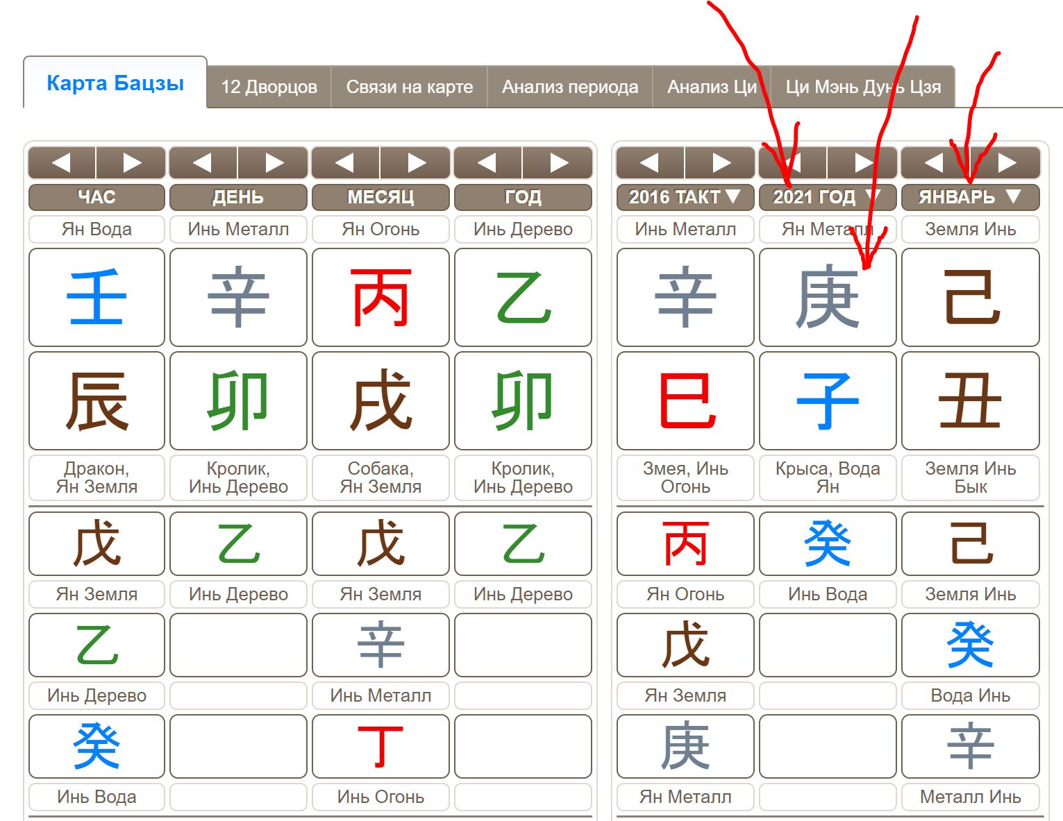Open the Связи на карте tab

[409, 87]
